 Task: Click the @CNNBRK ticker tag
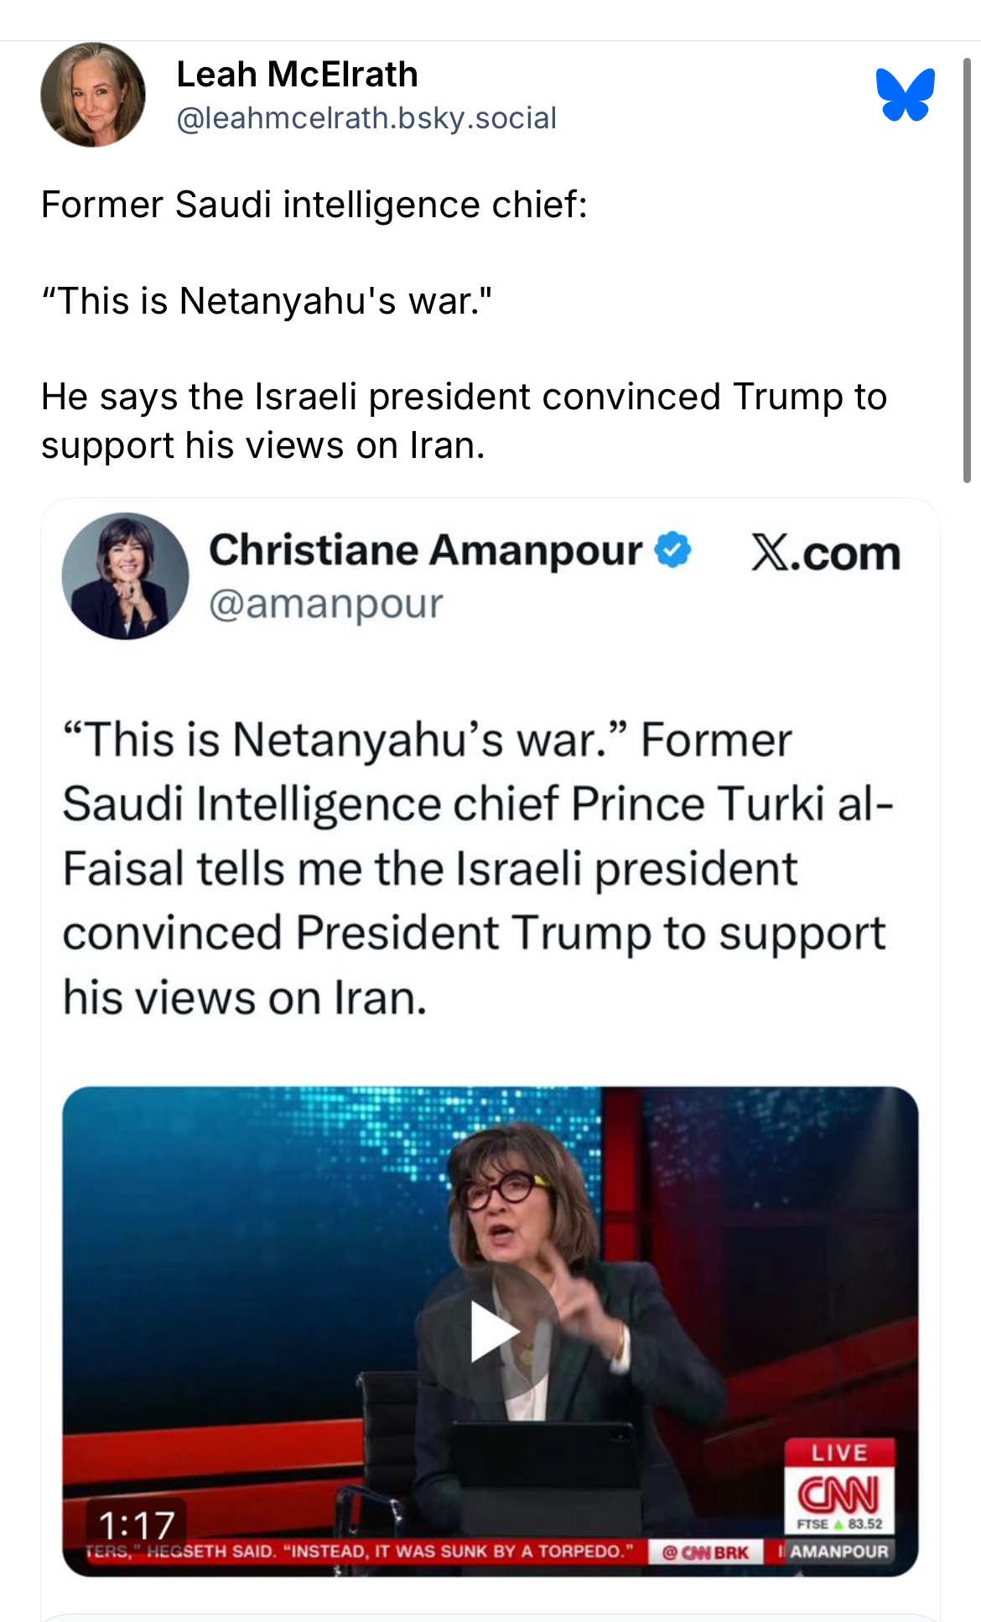point(705,1552)
